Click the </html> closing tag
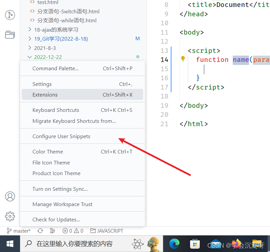Viewport: 270px width, 252px height. [194, 124]
